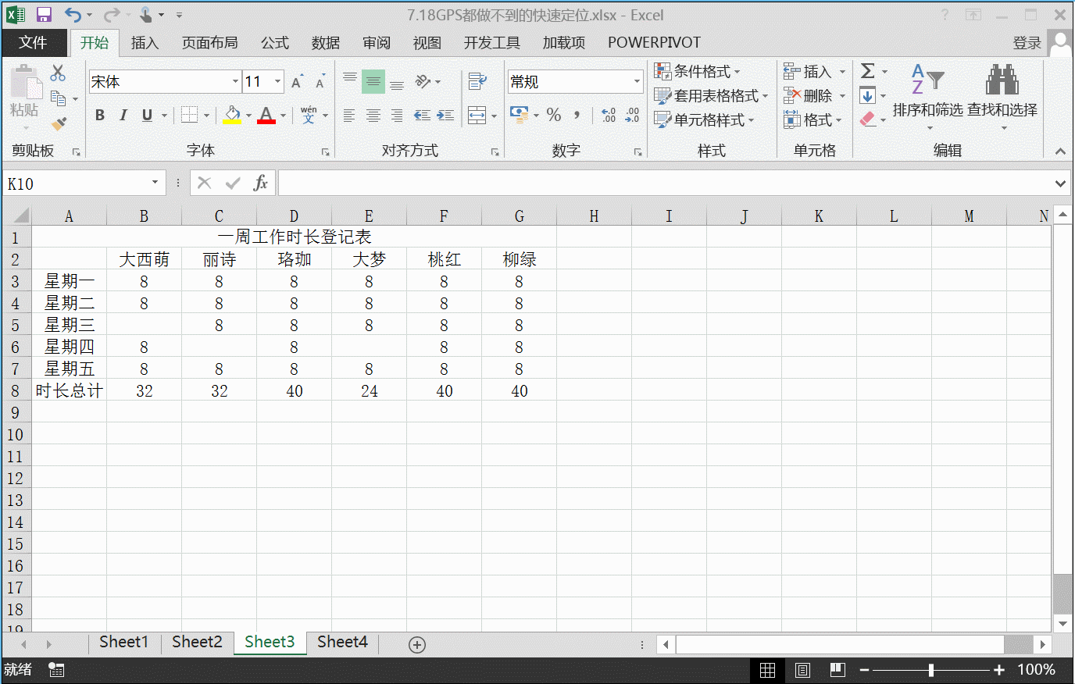The height and width of the screenshot is (684, 1075).
Task: Click the Insert Function (fx) icon
Action: tap(261, 182)
